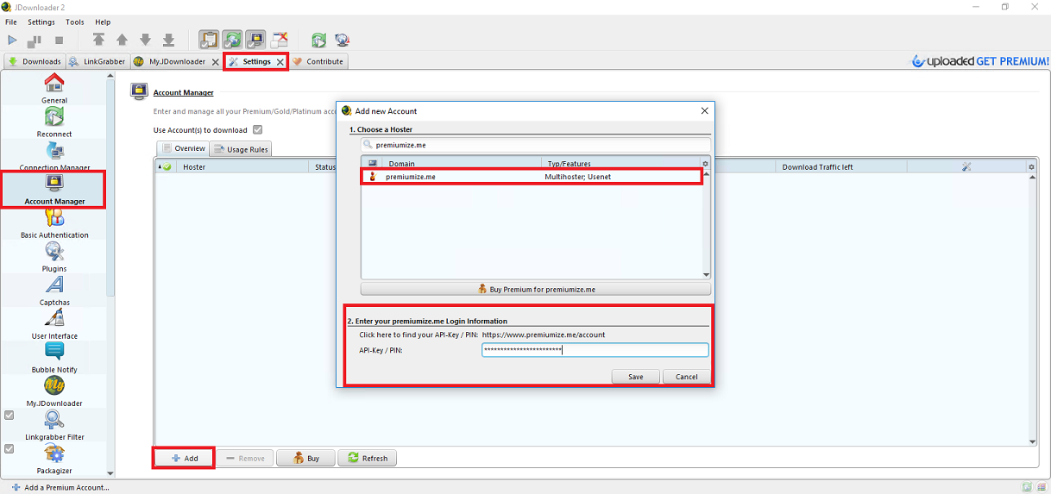
Task: Open Plugins settings in sidebar
Action: [53, 257]
